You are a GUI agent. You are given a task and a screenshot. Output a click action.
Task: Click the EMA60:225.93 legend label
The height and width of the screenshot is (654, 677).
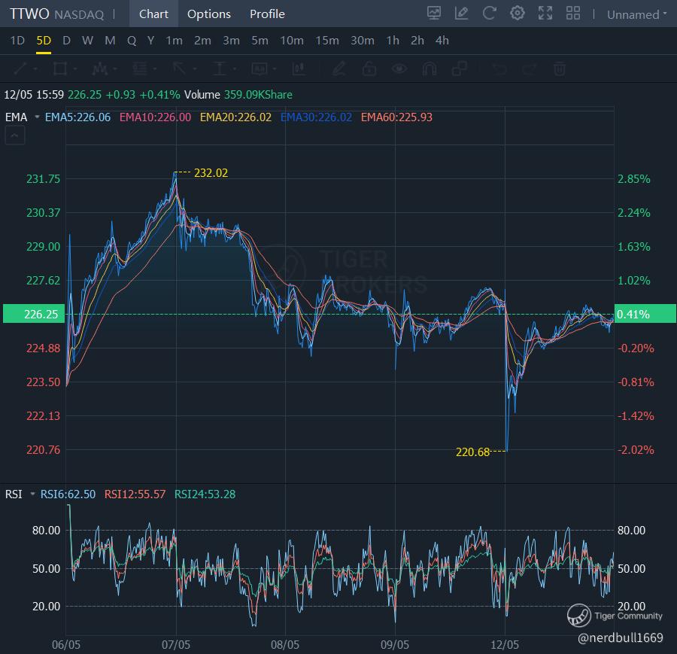[x=396, y=117]
